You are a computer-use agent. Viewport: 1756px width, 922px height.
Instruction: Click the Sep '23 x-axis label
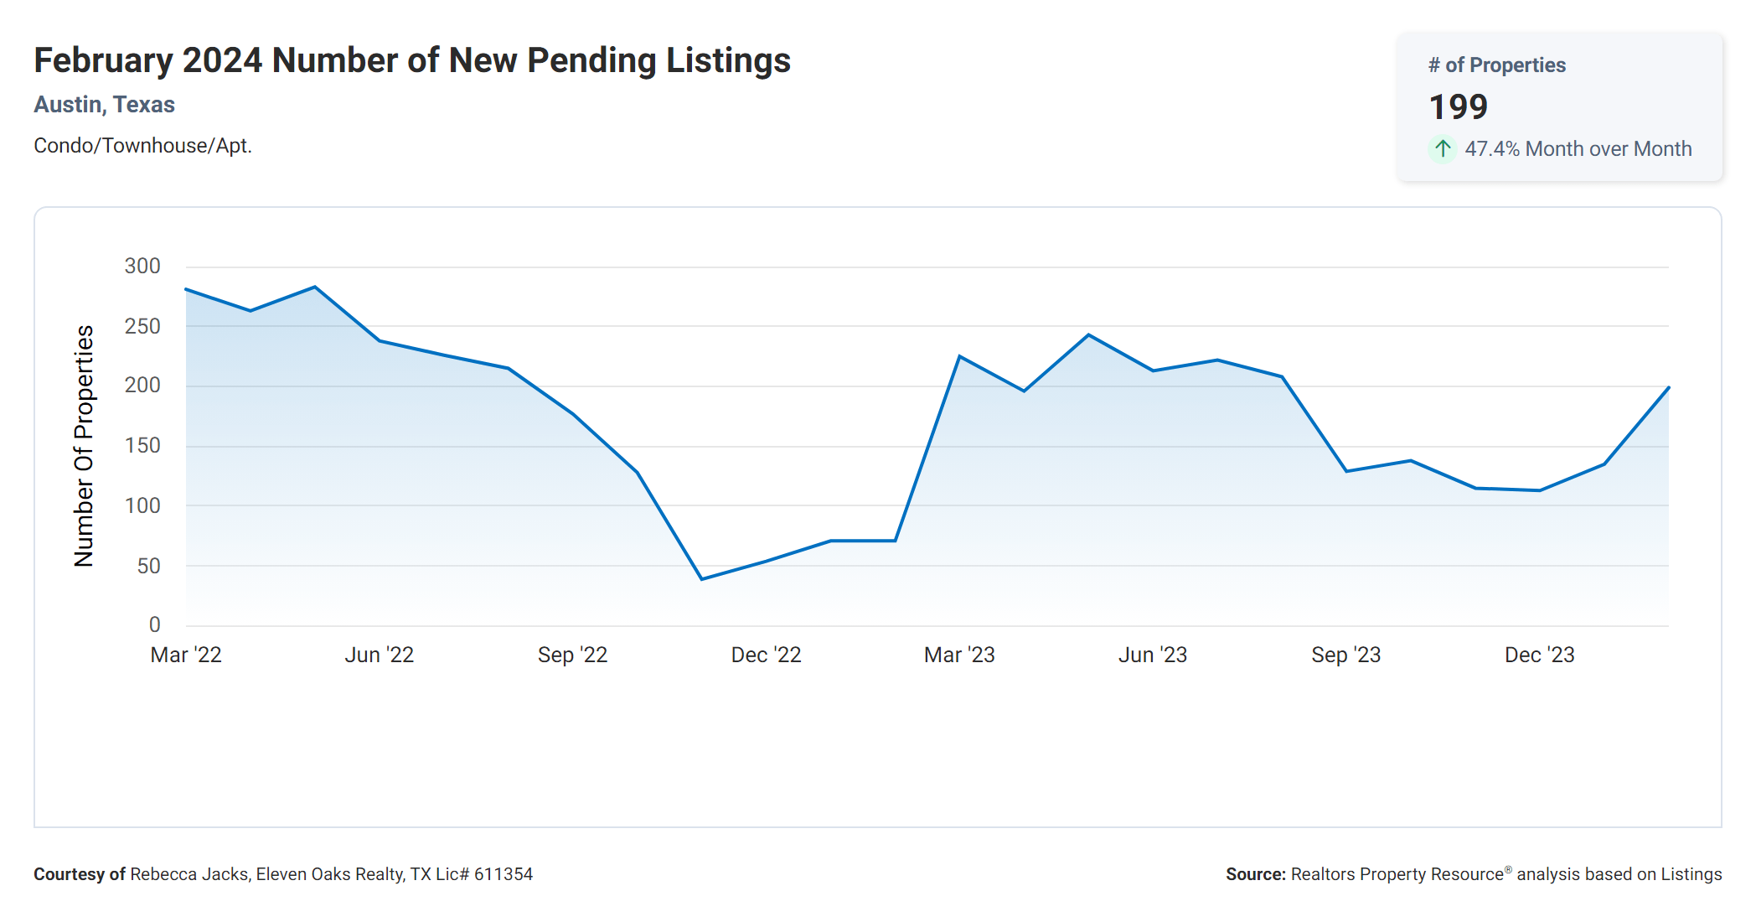[1345, 655]
